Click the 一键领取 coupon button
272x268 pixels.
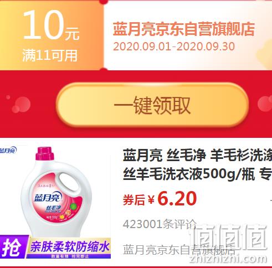tap(152, 105)
